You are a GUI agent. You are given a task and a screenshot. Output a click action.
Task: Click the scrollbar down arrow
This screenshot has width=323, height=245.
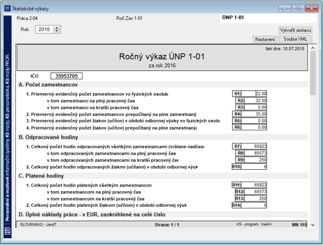(x=313, y=225)
